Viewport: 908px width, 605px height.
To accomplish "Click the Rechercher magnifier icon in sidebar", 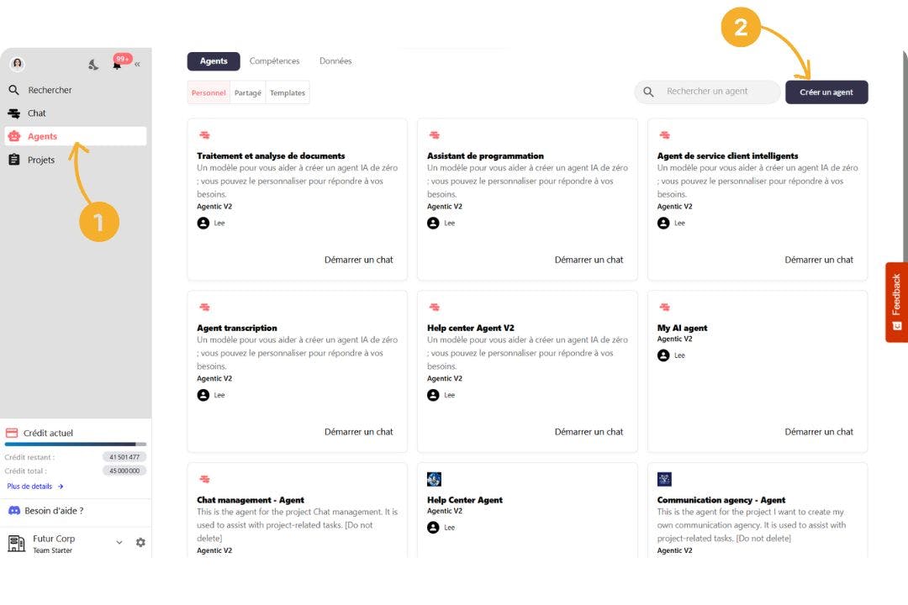I will coord(13,90).
